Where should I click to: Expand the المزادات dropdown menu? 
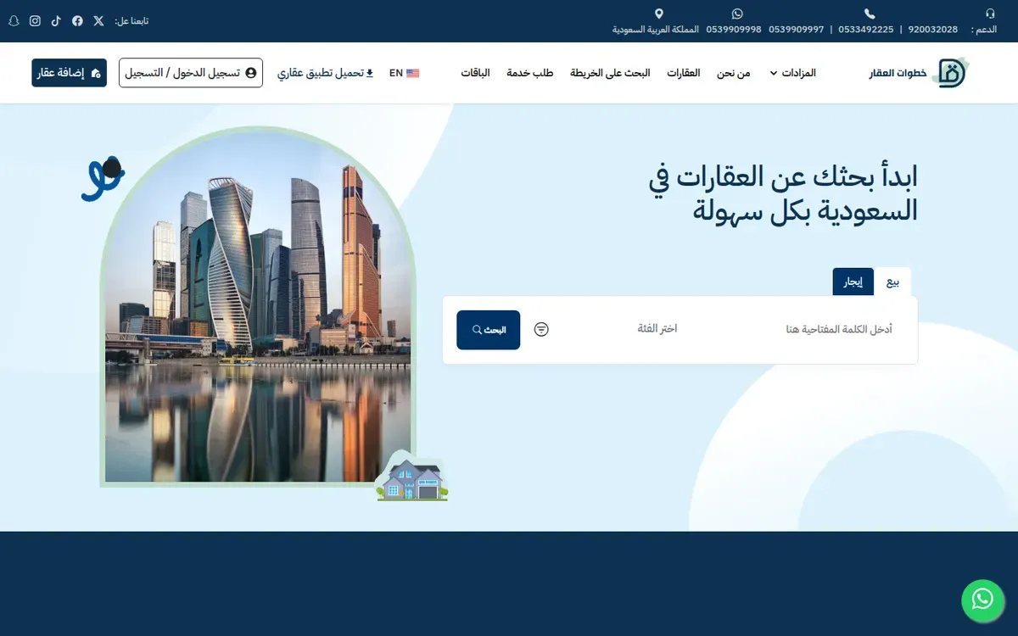click(792, 73)
